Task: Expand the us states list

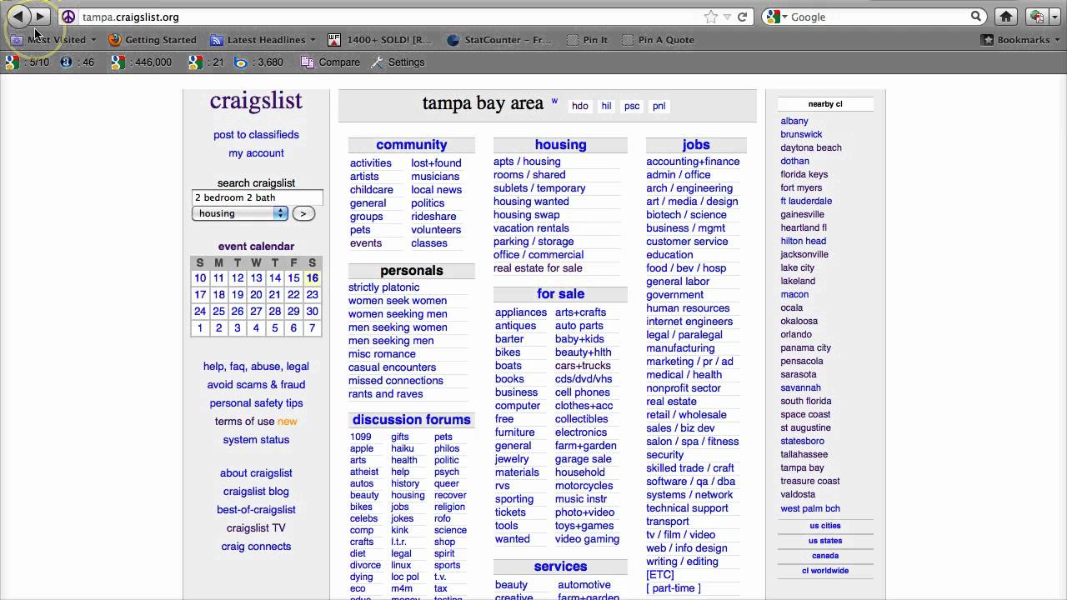Action: [825, 541]
